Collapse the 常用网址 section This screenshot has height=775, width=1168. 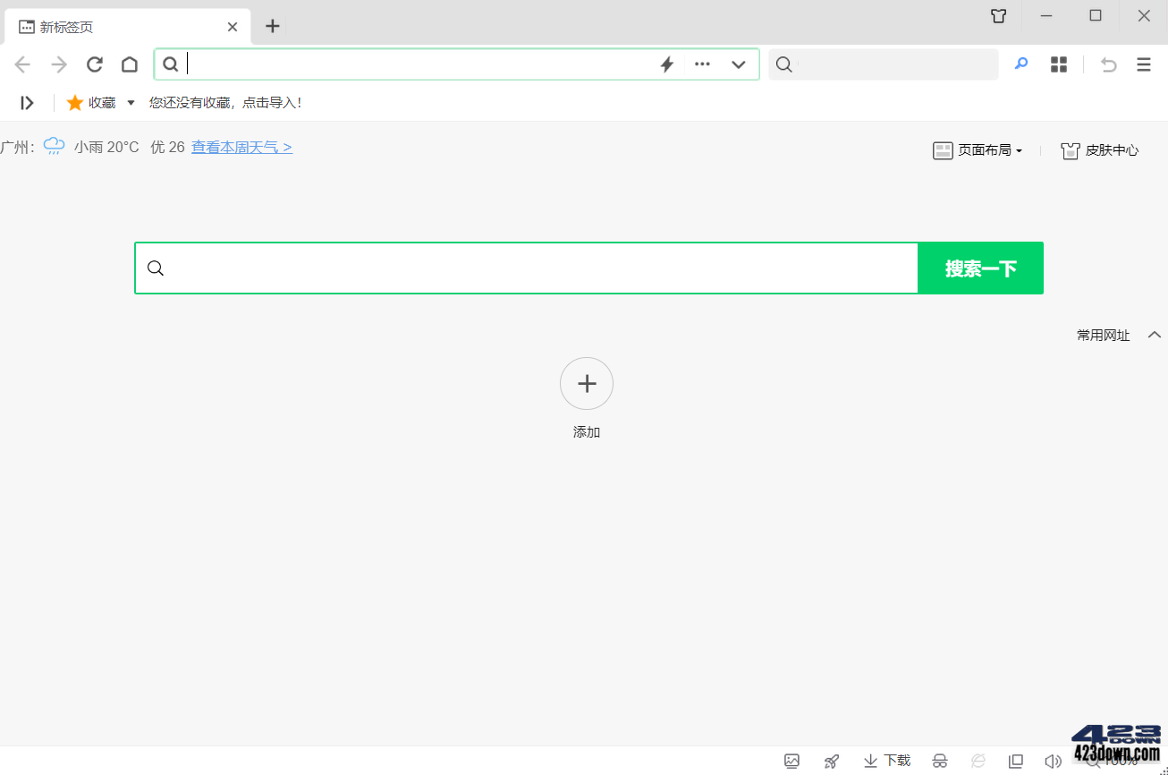(x=1155, y=335)
